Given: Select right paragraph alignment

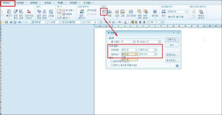Looking at the screenshot, I should pos(144,22).
